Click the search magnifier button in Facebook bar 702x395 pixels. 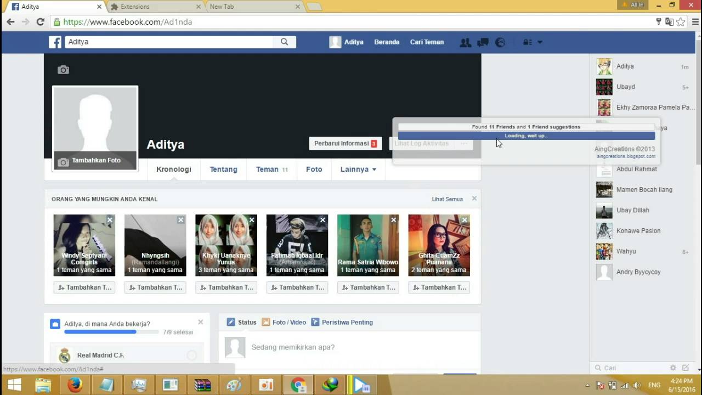284,42
